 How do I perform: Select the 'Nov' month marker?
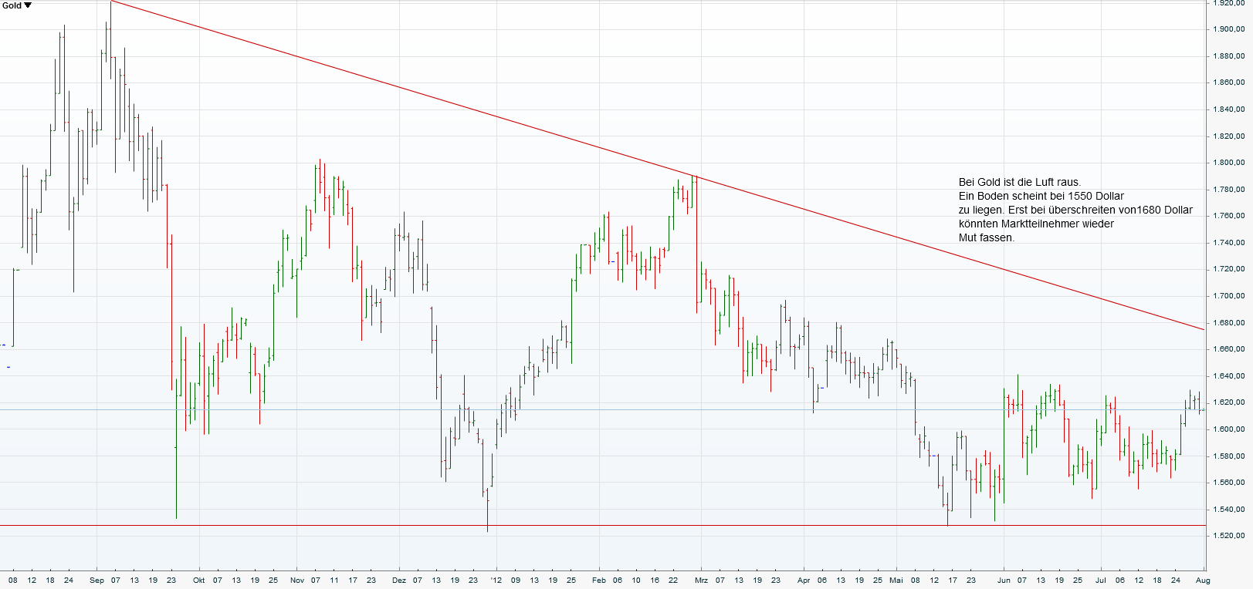tap(297, 580)
